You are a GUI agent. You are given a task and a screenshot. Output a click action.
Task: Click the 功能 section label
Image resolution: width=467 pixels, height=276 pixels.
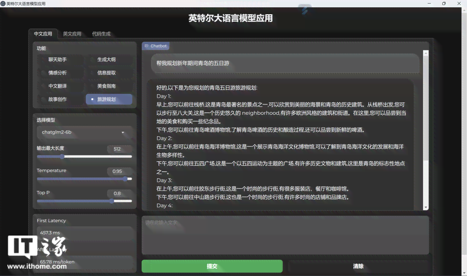[41, 49]
